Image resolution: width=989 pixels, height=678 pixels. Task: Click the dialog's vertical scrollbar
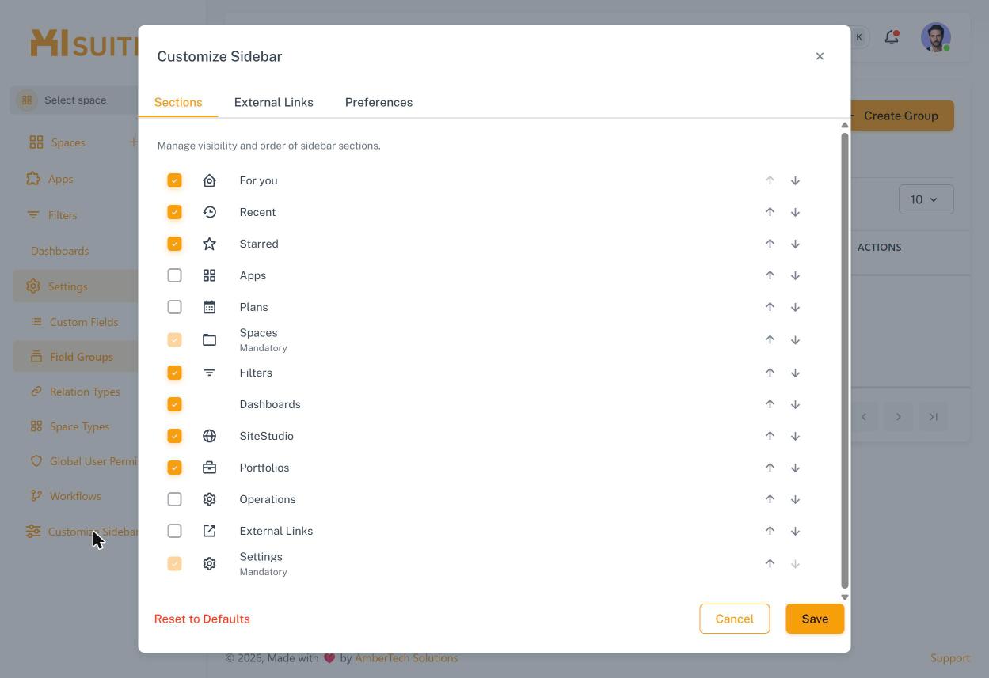pos(844,361)
